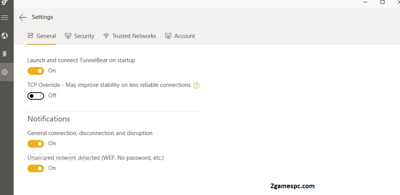Disable launch TunnelBear on startup toggle
The width and height of the screenshot is (400, 195).
[36, 71]
